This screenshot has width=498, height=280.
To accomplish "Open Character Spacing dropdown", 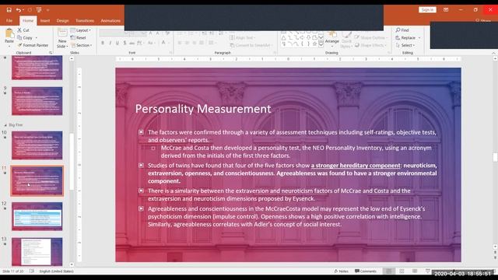I will (x=140, y=43).
